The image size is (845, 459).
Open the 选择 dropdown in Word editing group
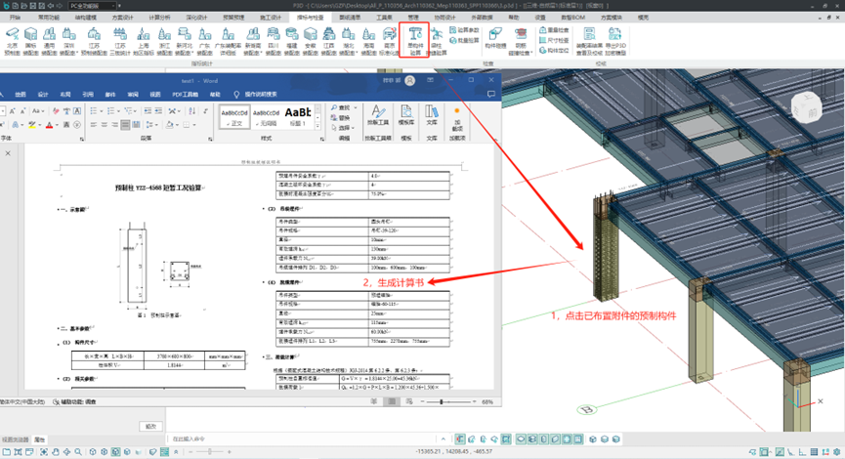pyautogui.click(x=345, y=127)
